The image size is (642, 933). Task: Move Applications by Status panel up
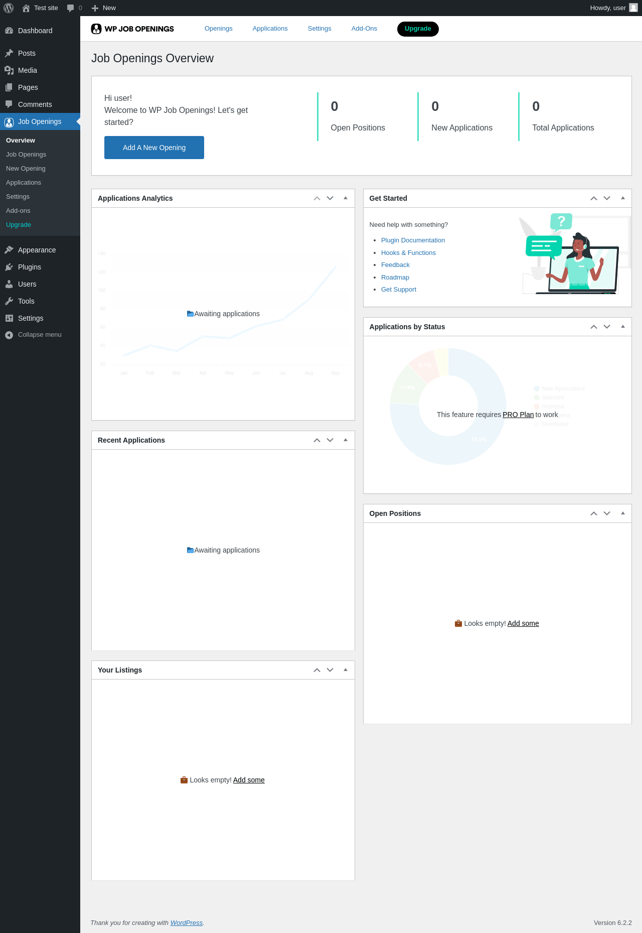point(594,327)
